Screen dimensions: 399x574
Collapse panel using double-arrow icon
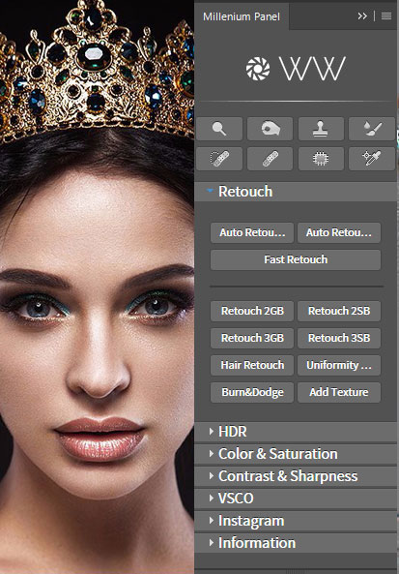(x=362, y=16)
